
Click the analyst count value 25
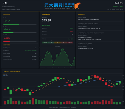pyautogui.click(x=72, y=34)
